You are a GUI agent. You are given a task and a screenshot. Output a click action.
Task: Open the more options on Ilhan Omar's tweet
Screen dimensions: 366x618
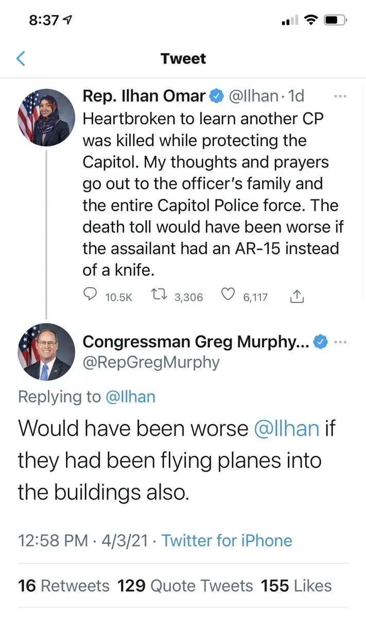tap(341, 96)
